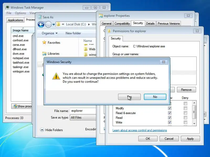This screenshot has width=210, height=157.
Task: Select dwm.exe process
Action: (x=18, y=54)
